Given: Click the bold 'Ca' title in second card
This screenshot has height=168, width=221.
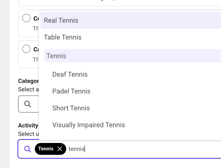Looking at the screenshot, I should coord(36,50).
